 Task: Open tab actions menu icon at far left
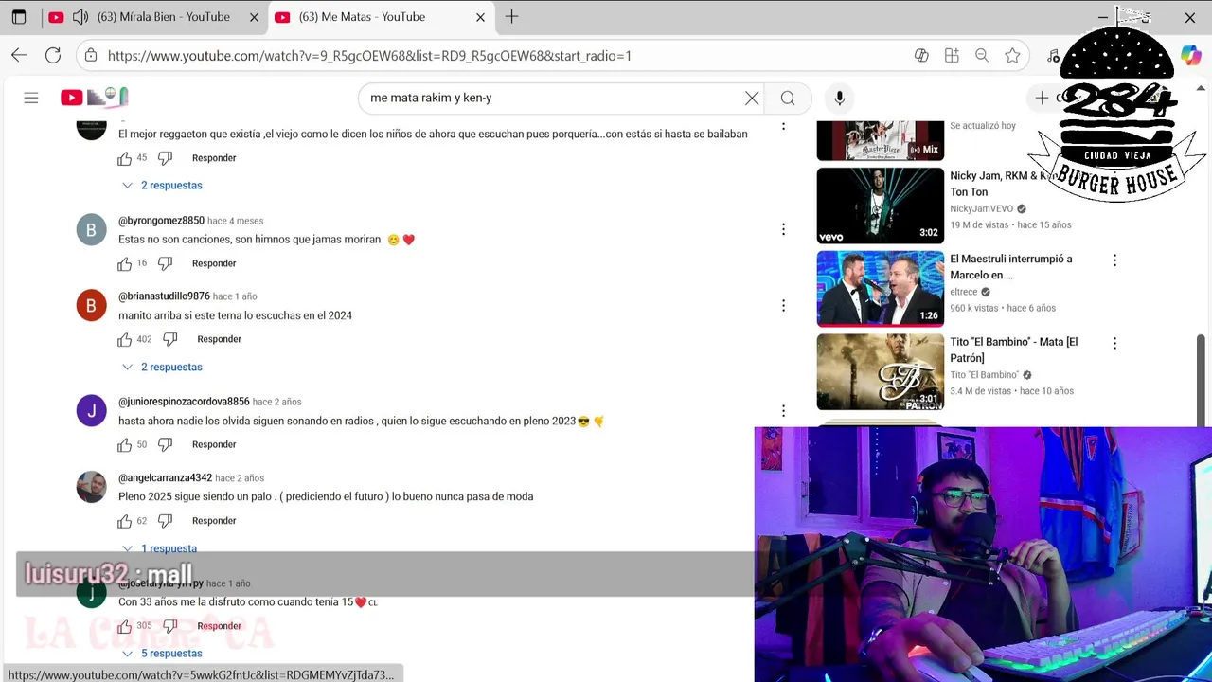point(19,17)
